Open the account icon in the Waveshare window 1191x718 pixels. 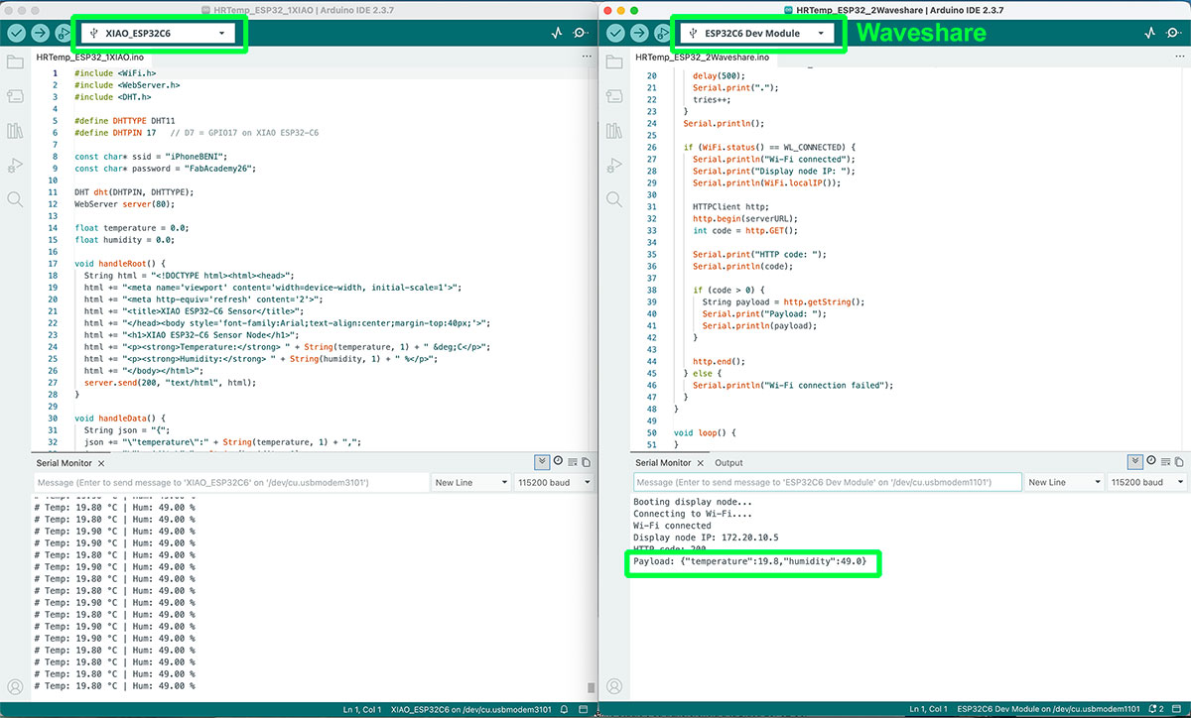[x=614, y=687]
